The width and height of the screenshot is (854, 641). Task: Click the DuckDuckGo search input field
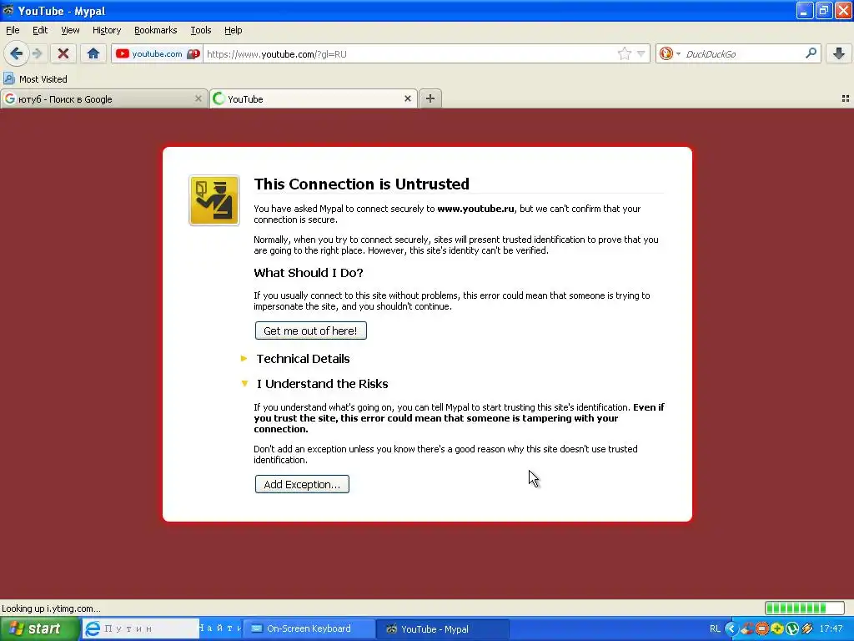click(x=741, y=54)
